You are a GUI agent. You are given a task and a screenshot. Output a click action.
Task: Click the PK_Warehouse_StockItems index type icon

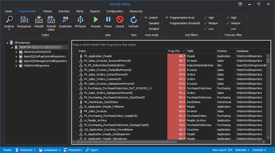(x=81, y=102)
